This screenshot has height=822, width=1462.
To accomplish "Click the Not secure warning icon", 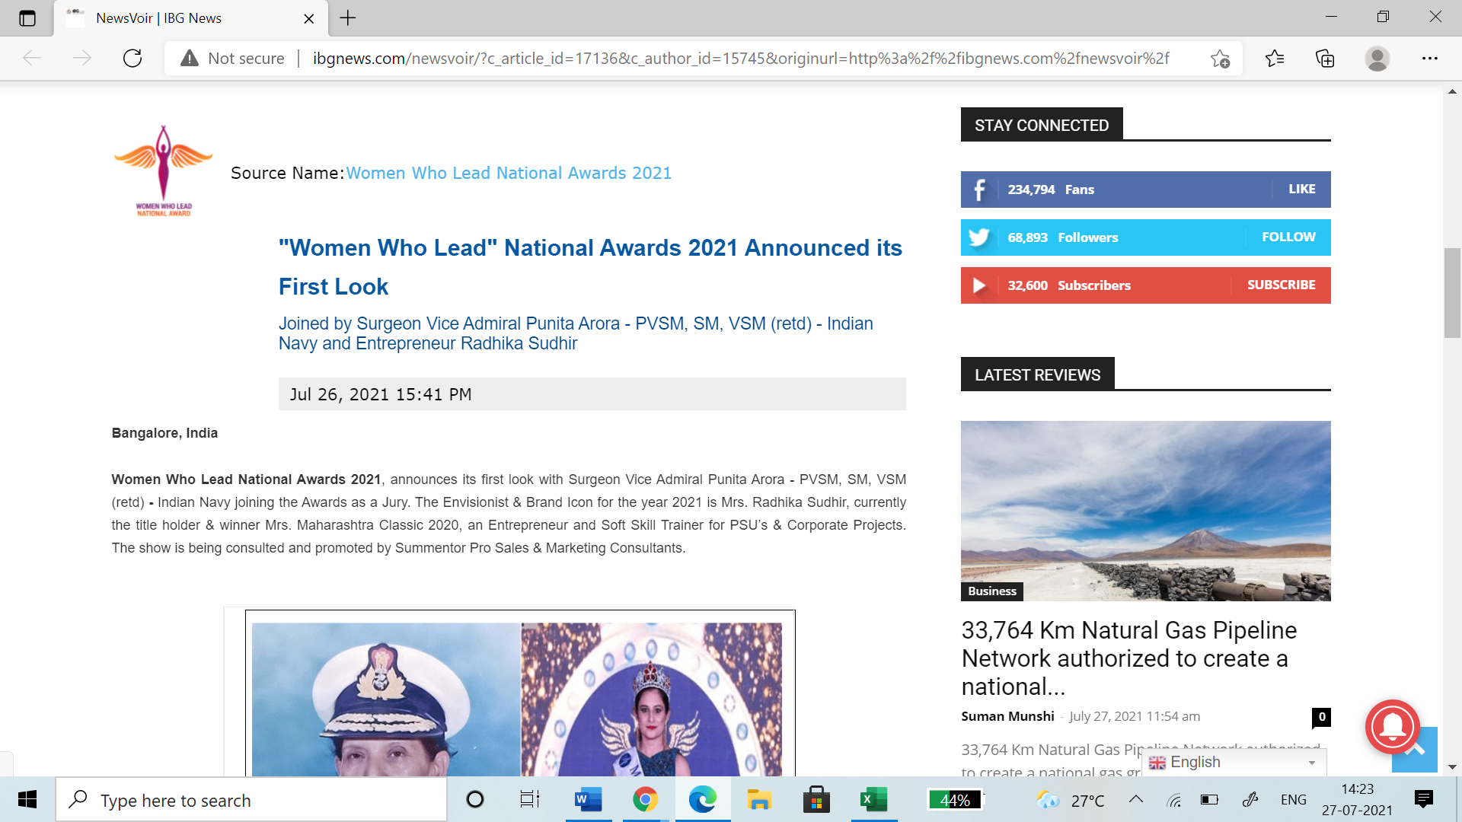I will (x=190, y=58).
